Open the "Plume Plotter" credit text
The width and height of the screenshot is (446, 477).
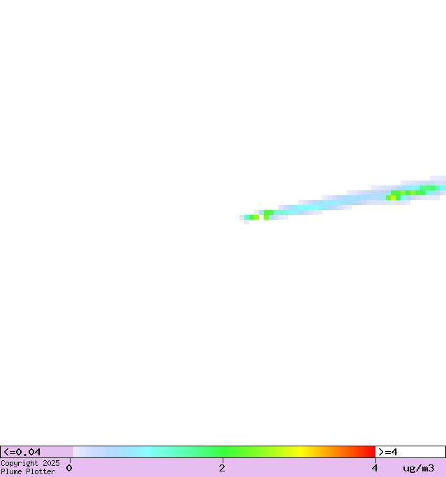(28, 472)
